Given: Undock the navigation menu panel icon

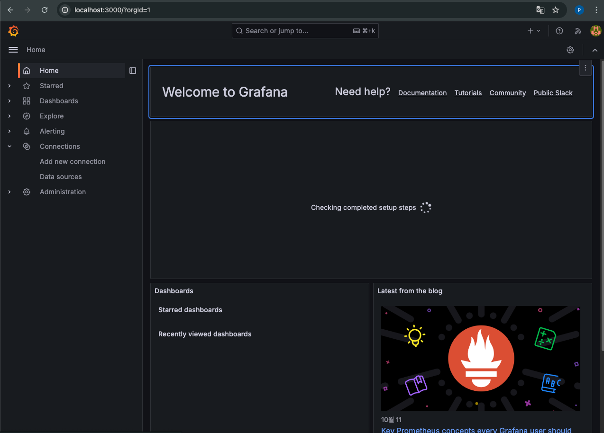Looking at the screenshot, I should [133, 71].
